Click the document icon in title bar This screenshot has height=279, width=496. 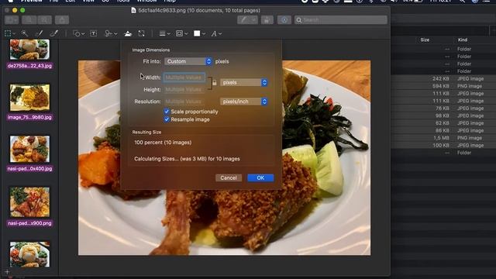(x=133, y=10)
